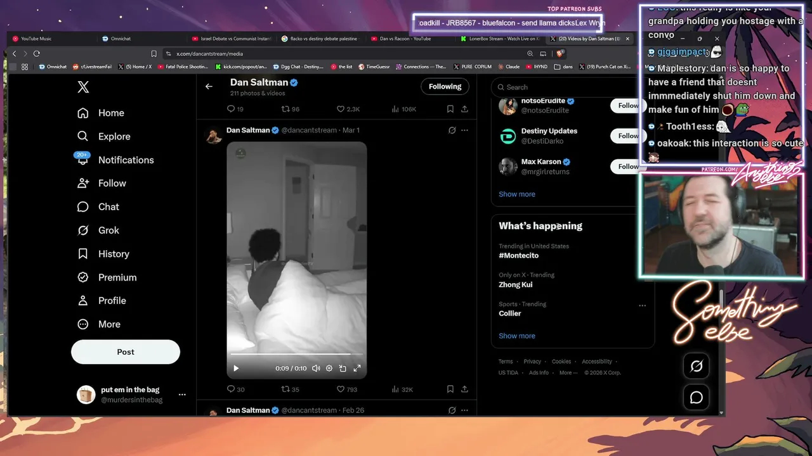Reply to the post with 30 replies

coord(235,389)
